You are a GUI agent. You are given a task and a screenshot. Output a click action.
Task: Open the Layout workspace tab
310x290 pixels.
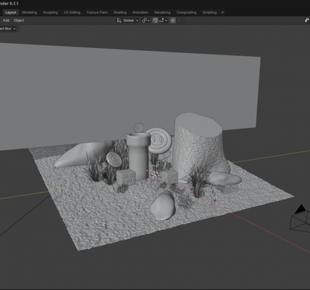pyautogui.click(x=11, y=13)
